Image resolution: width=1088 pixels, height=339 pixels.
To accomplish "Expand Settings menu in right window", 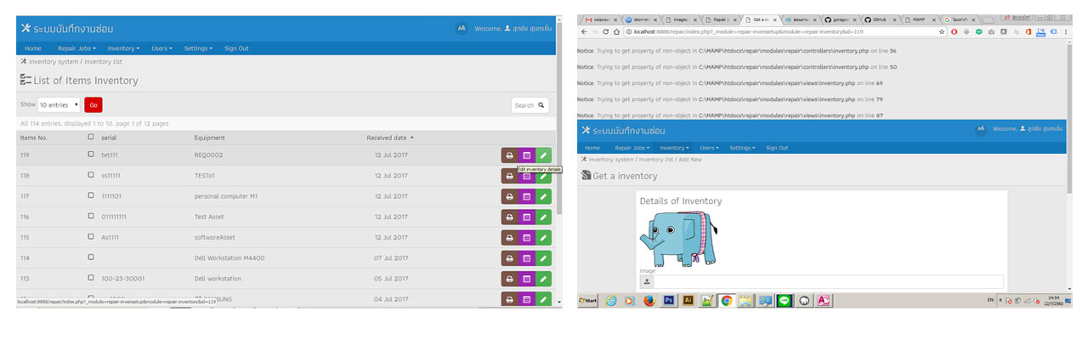I will coord(742,148).
